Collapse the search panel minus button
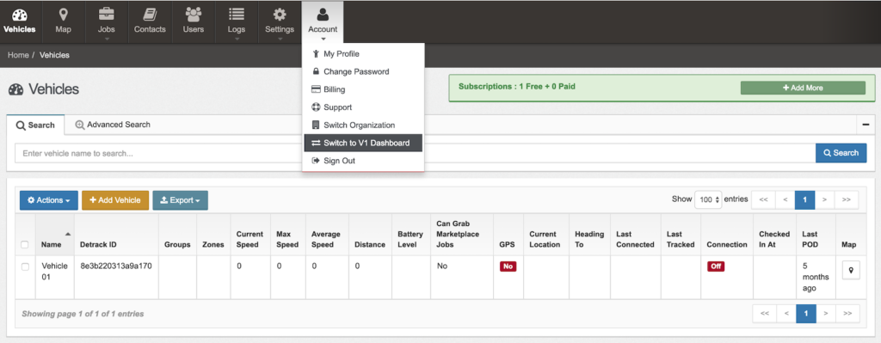This screenshot has height=343, width=881. coord(866,125)
